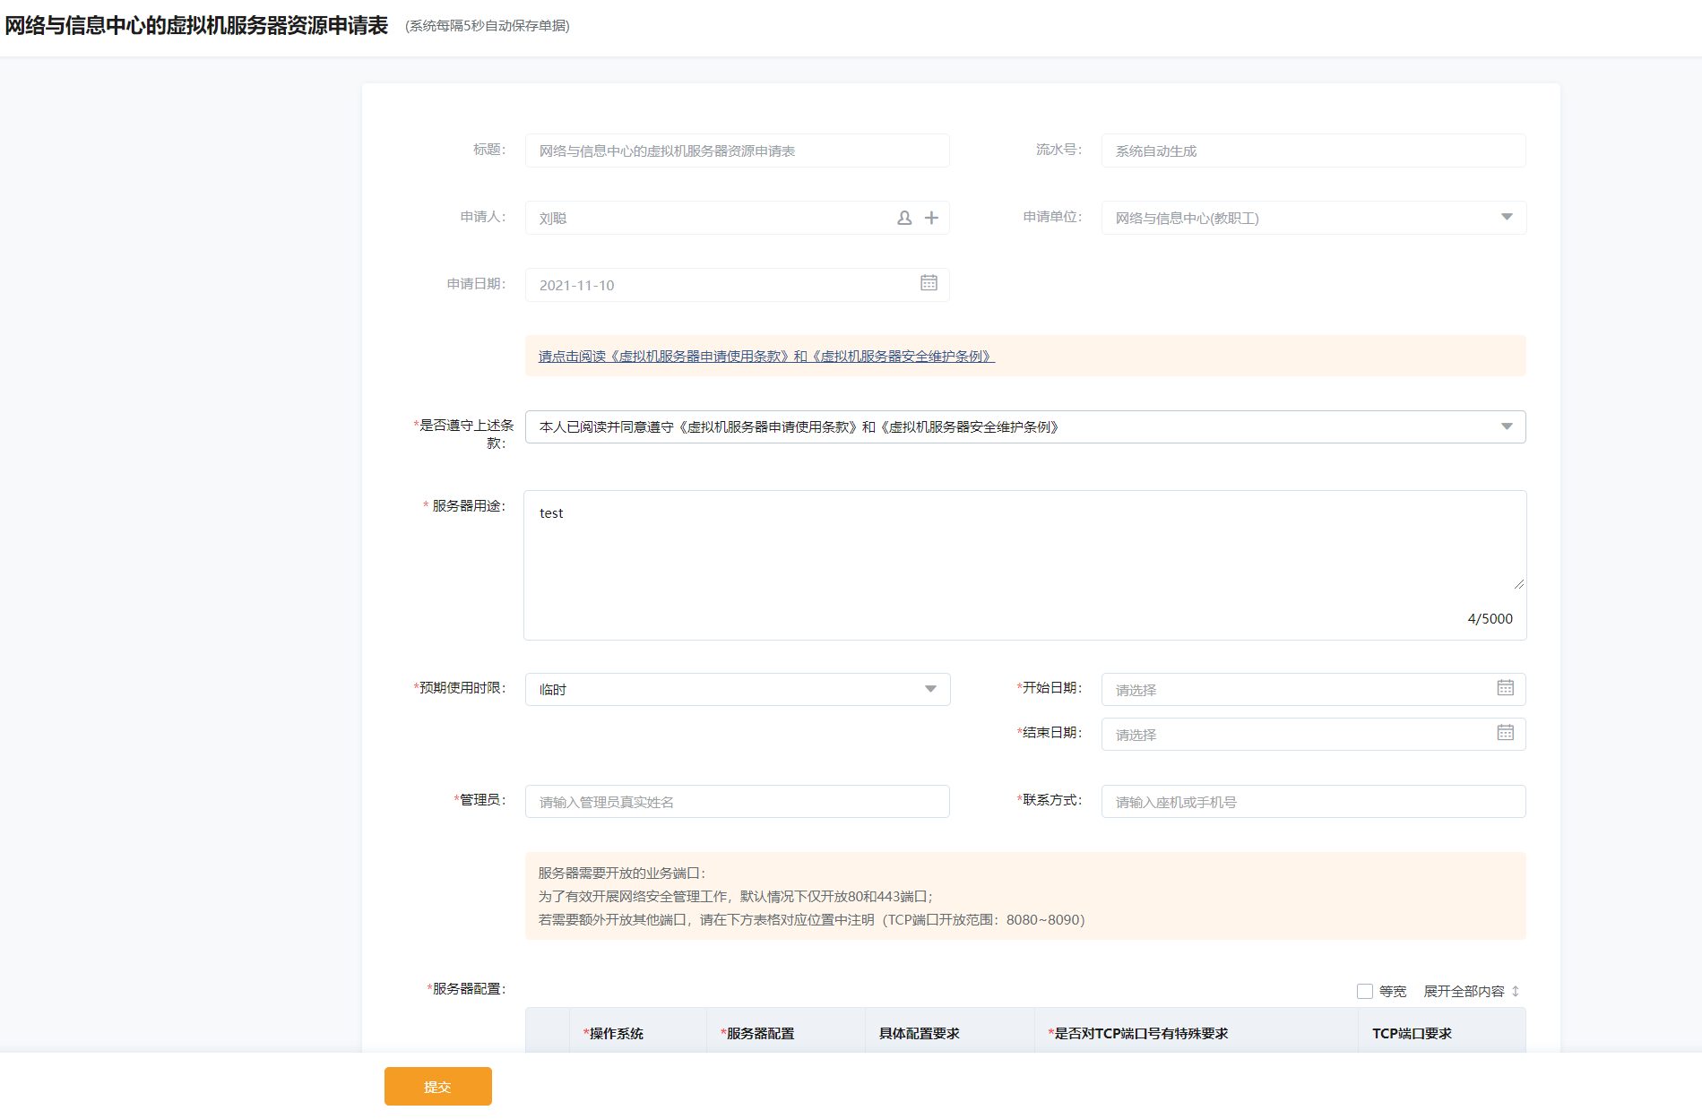Focus the 联系方式 phone input field
Viewport: 1702px width, 1119px height.
click(1313, 802)
